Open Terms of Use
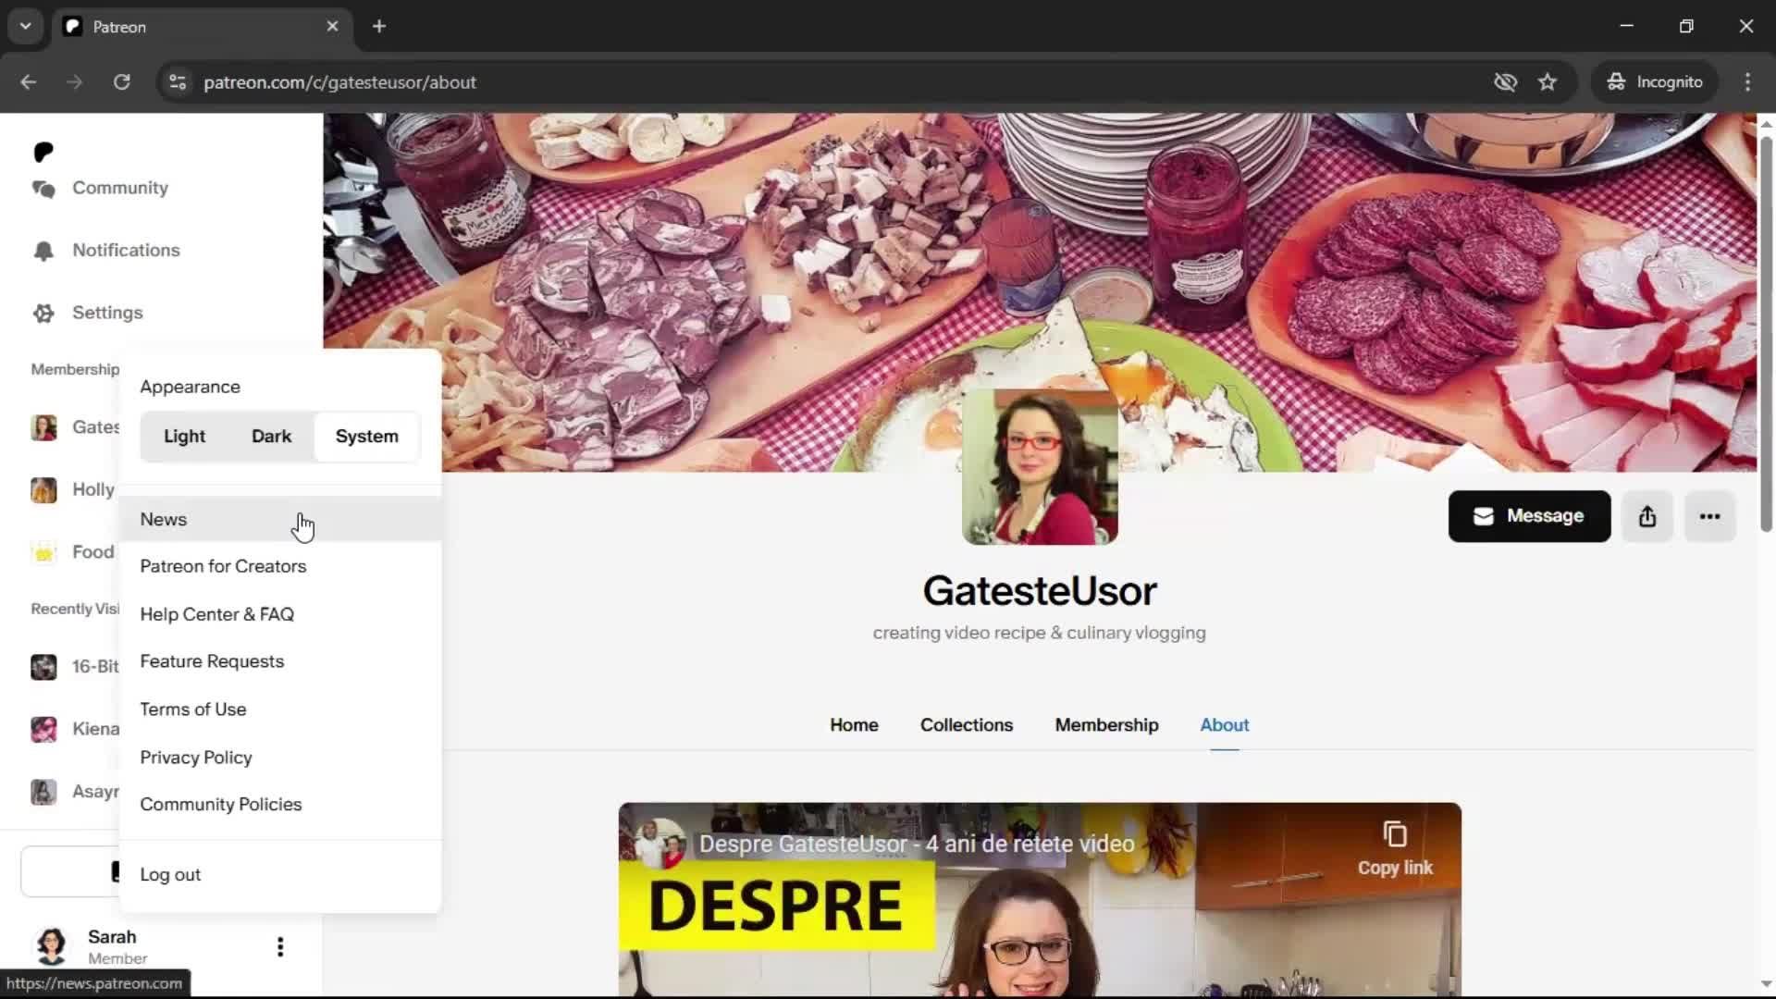 point(280,710)
